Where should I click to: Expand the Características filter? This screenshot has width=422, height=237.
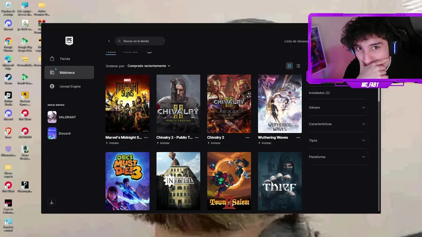(337, 124)
